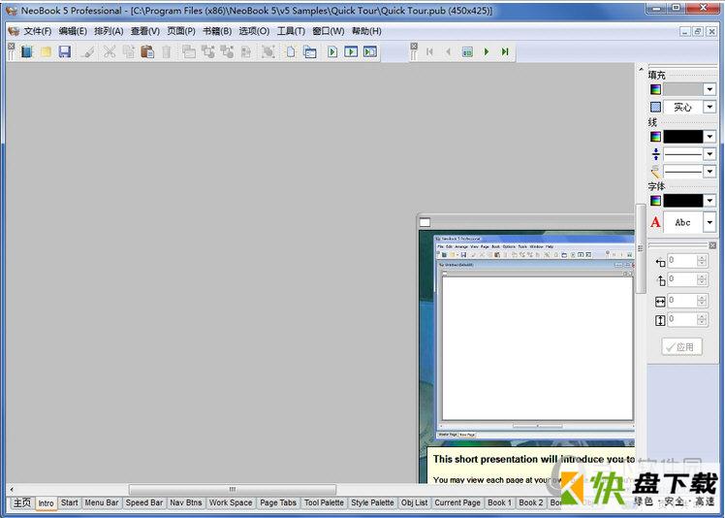Image resolution: width=725 pixels, height=518 pixels.
Task: Expand the font color dropdown arrow
Action: tap(709, 201)
